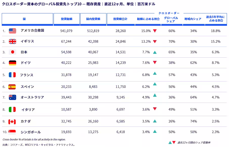Viewport: 229px width, 147px height.
Task: Click the グローバルシェア column header
Action: [x=171, y=20]
